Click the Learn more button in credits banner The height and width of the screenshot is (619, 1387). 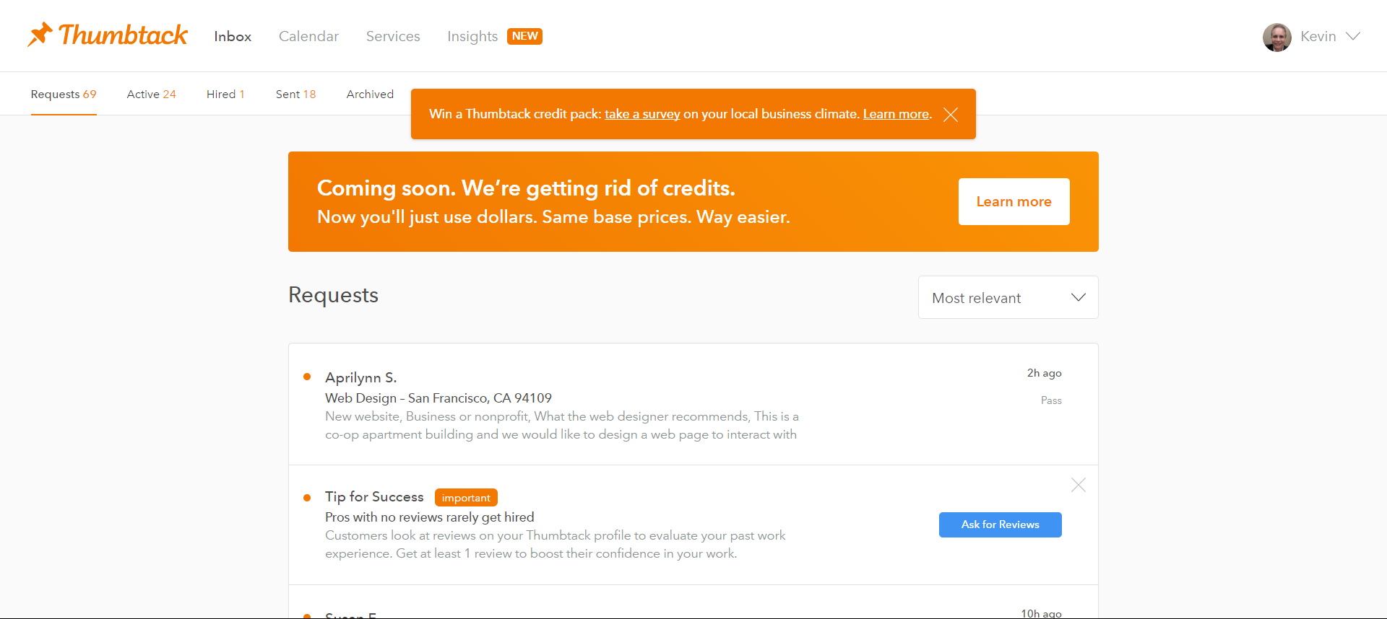tap(1014, 202)
